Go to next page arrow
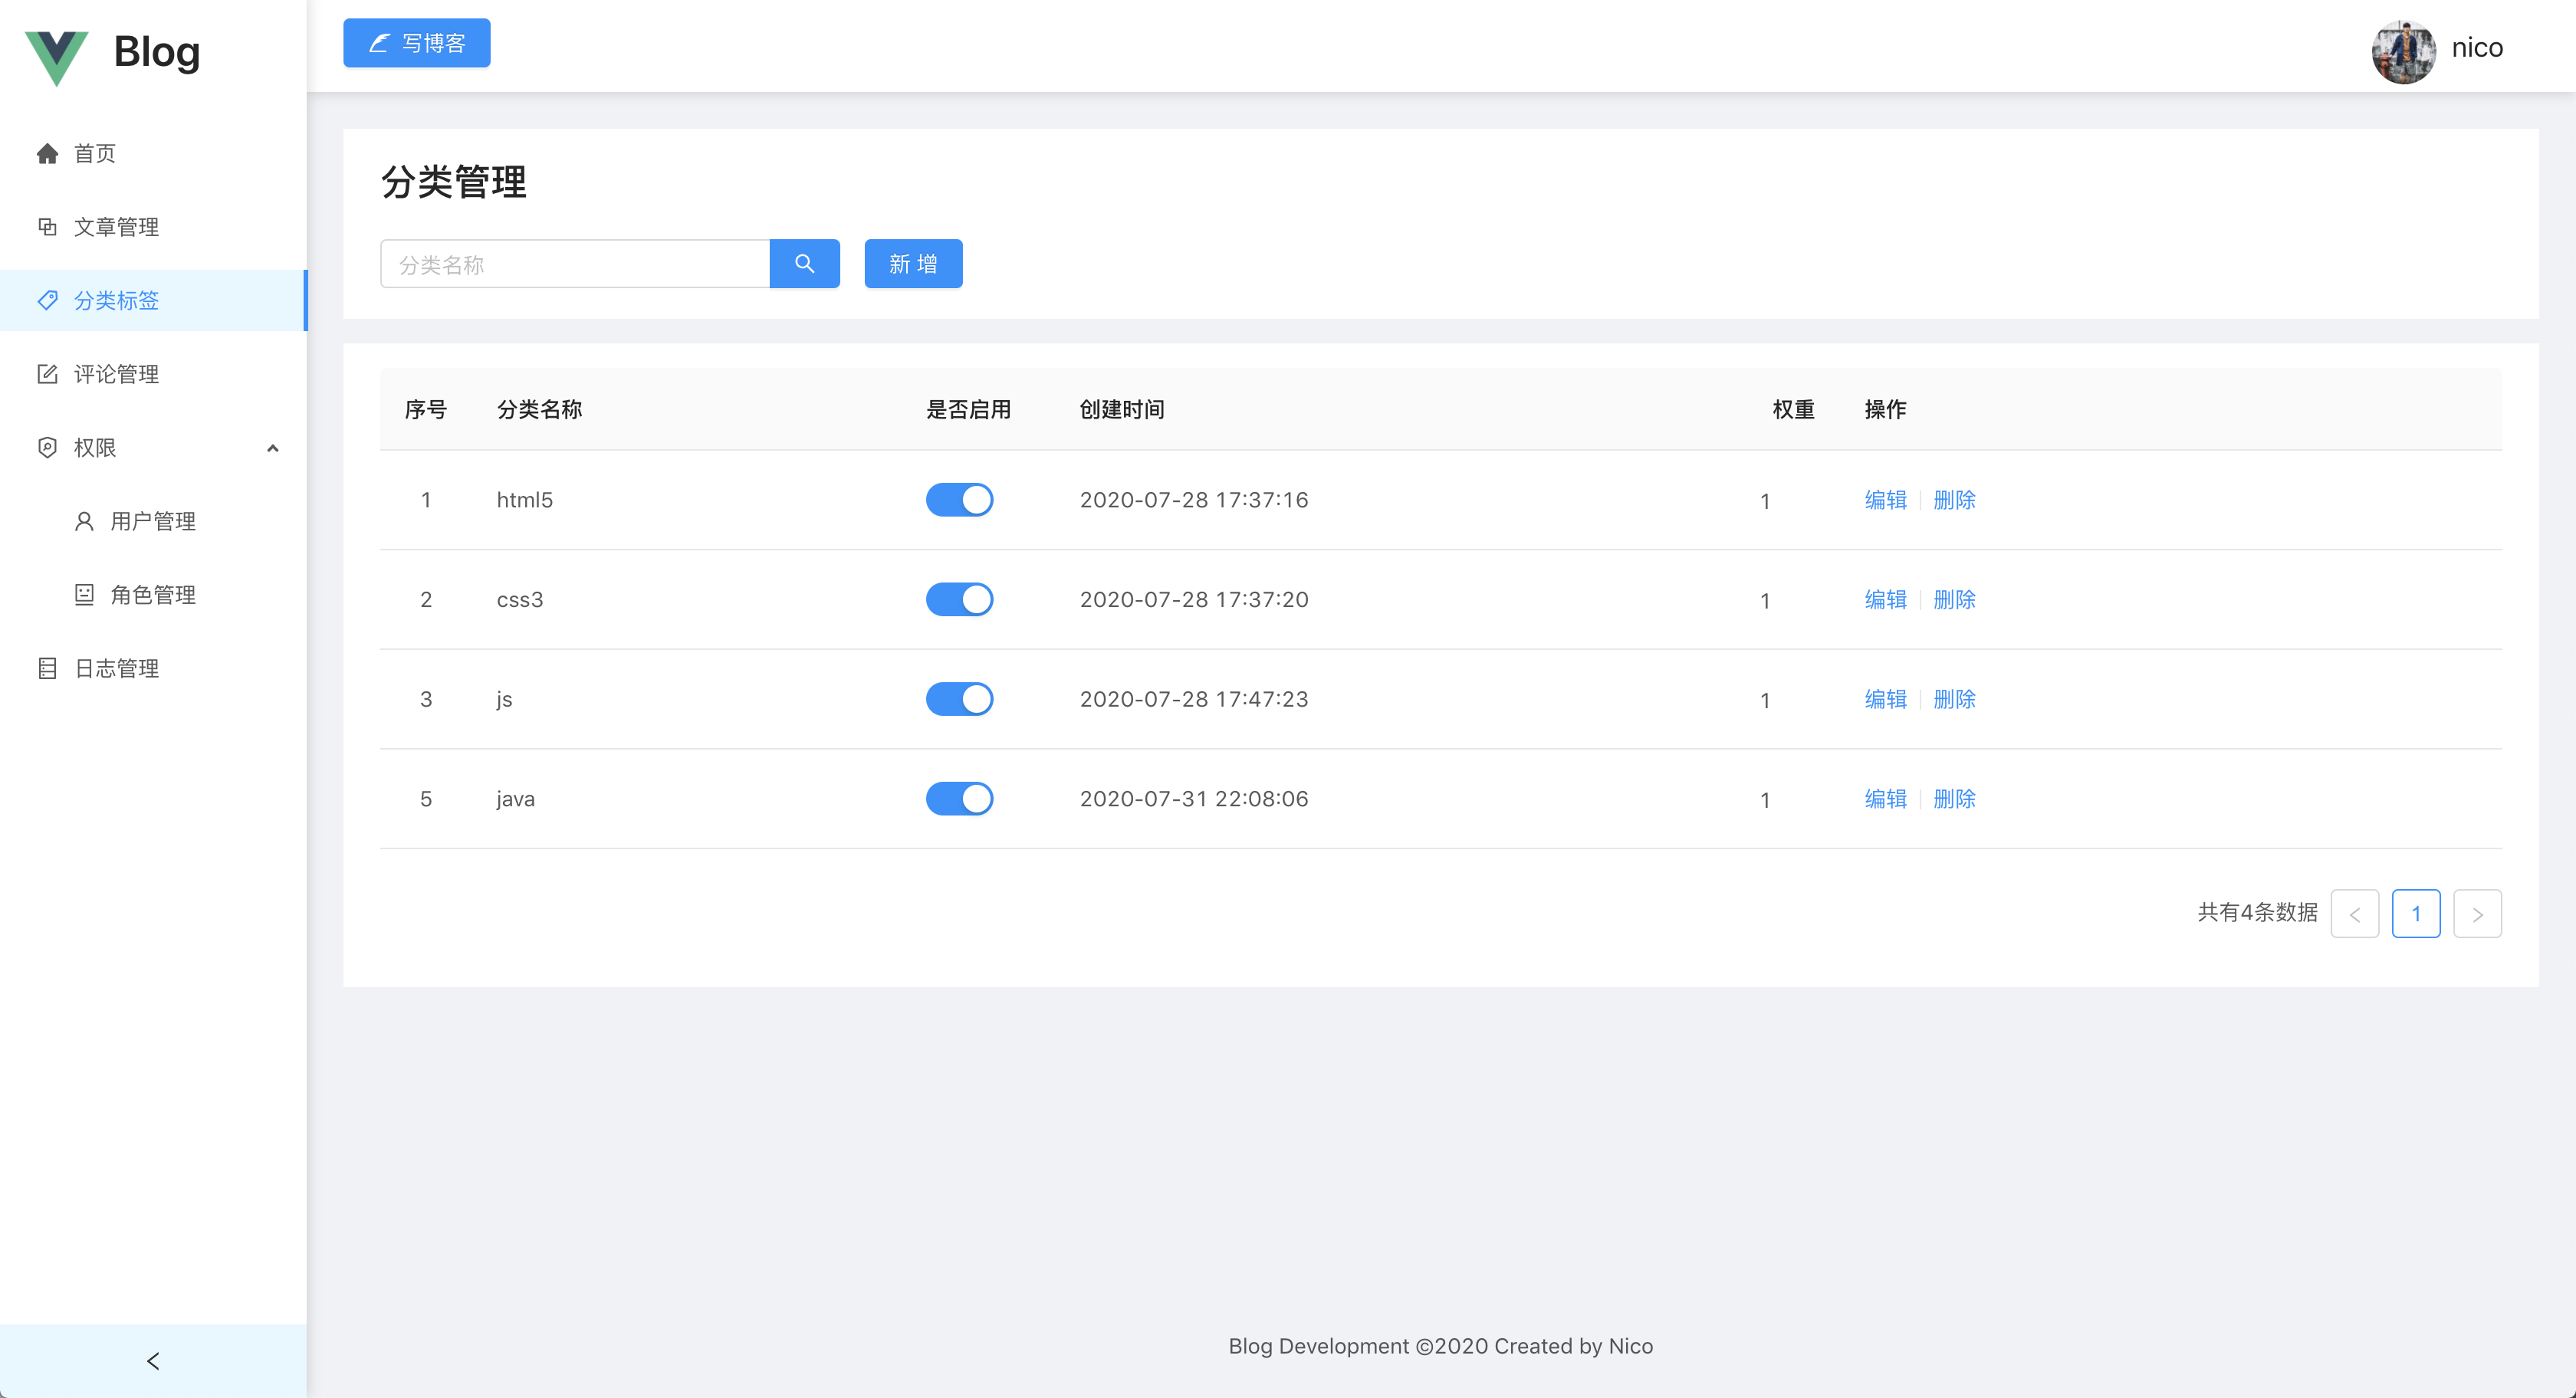The height and width of the screenshot is (1398, 2576). coord(2477,914)
